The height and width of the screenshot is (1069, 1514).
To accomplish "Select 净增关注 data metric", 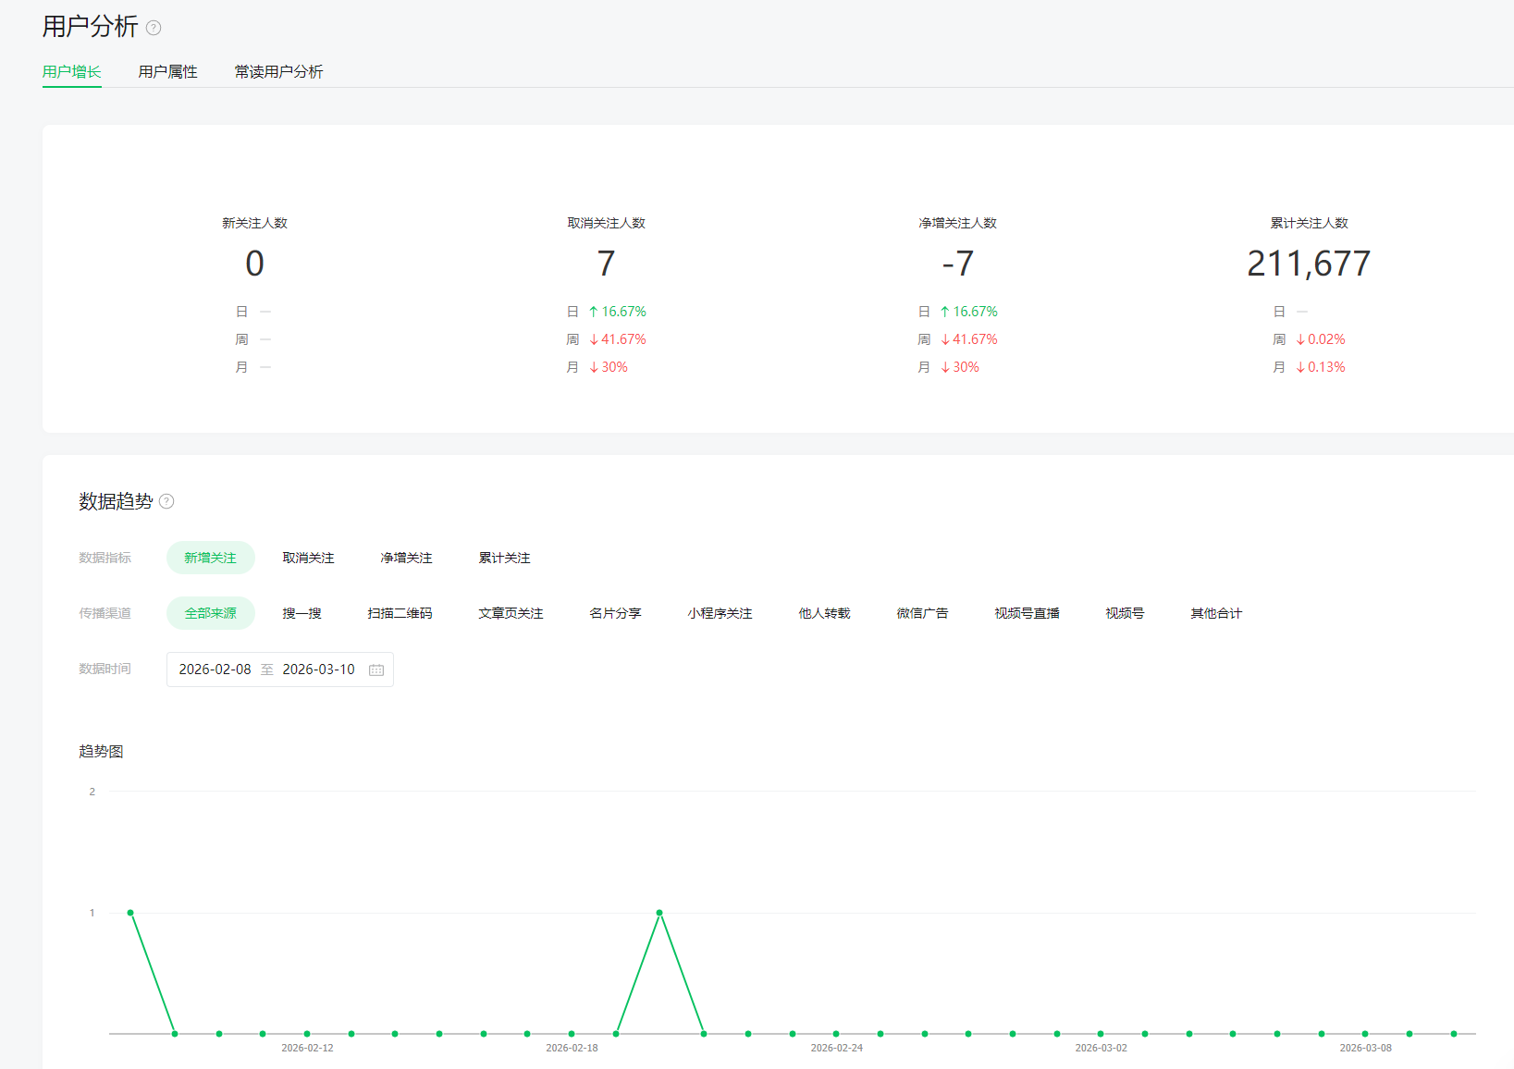I will click(406, 558).
